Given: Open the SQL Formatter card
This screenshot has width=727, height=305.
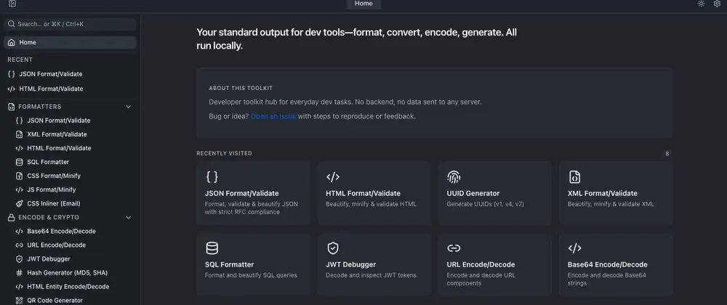Looking at the screenshot, I should click(x=253, y=264).
